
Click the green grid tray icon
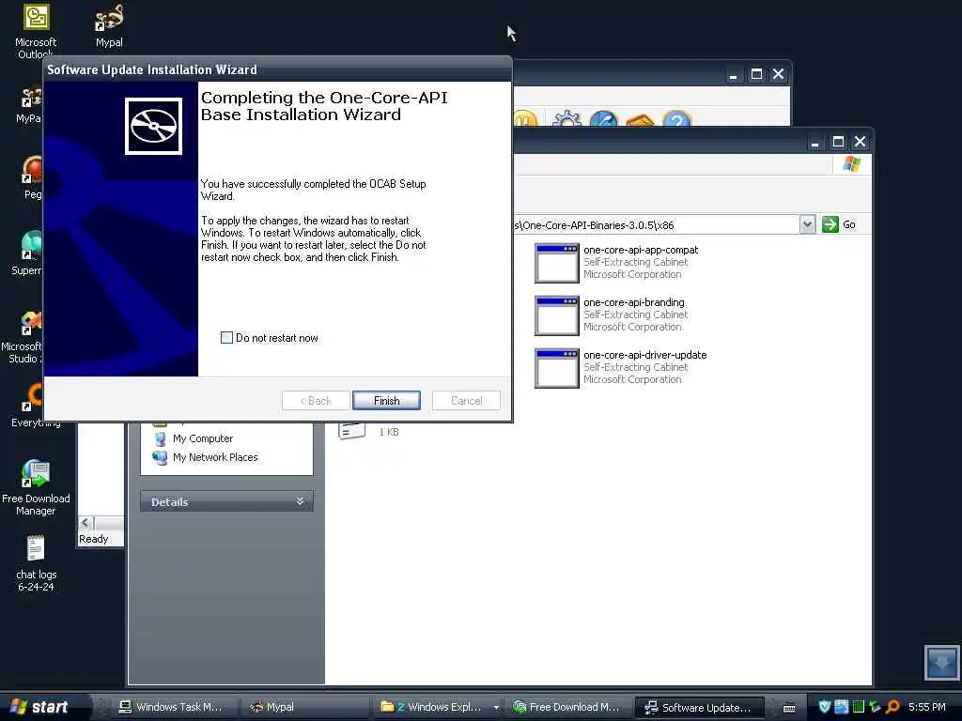click(859, 707)
